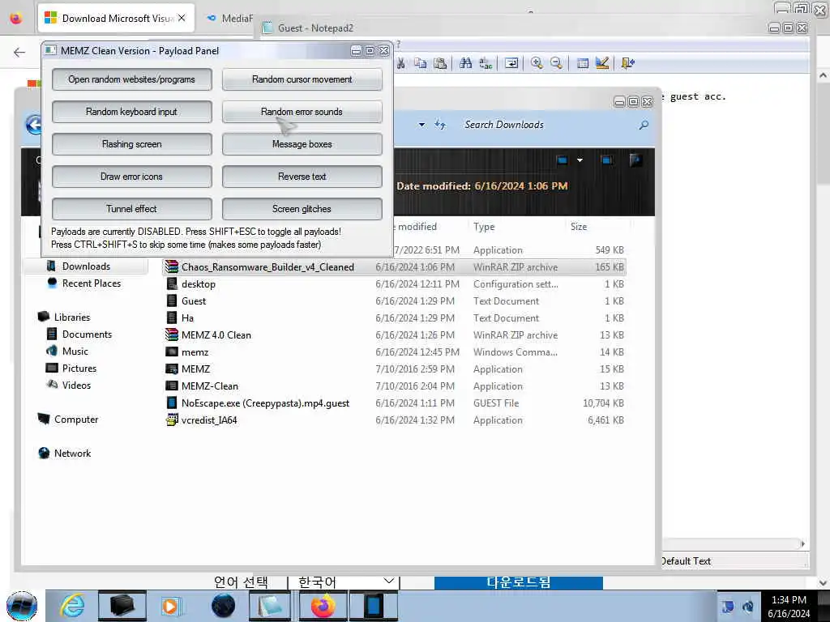Select Downloads in Explorer navigation pane

pyautogui.click(x=86, y=266)
